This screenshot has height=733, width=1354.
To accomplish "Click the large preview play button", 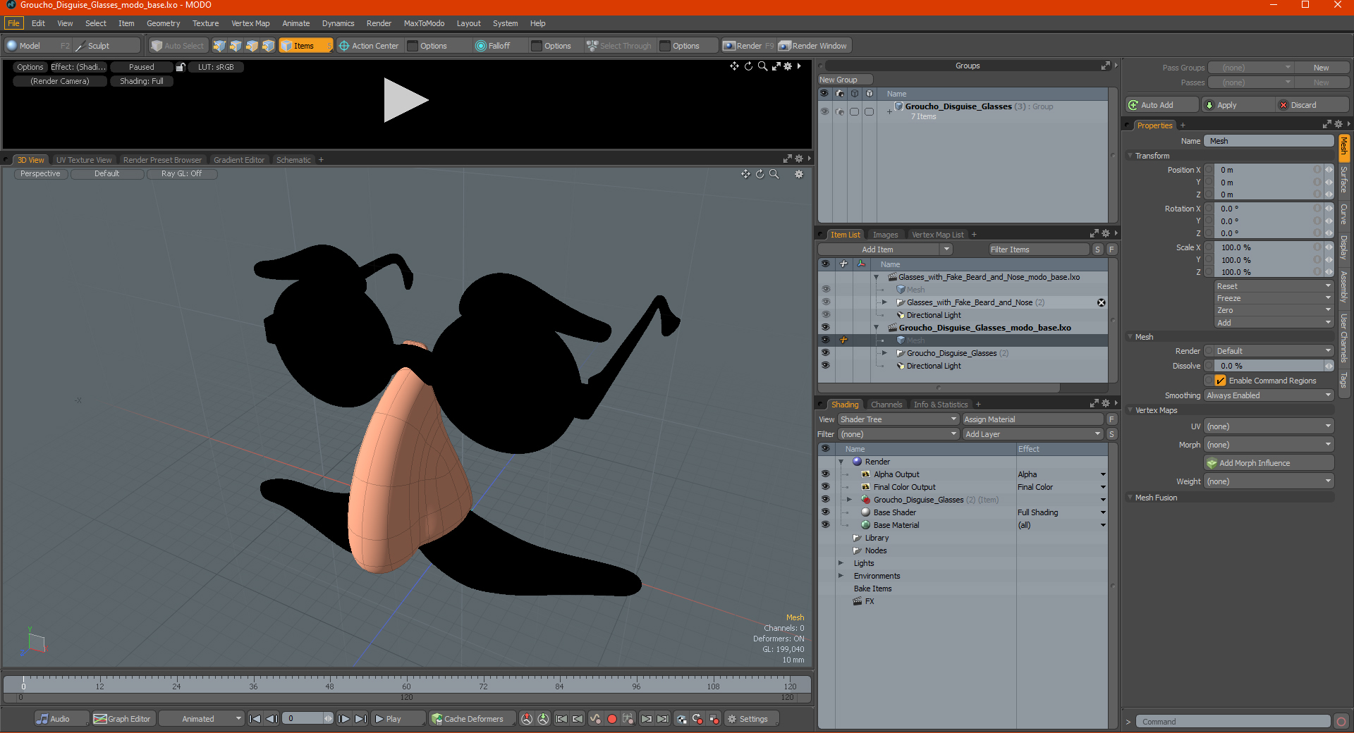I will click(405, 100).
